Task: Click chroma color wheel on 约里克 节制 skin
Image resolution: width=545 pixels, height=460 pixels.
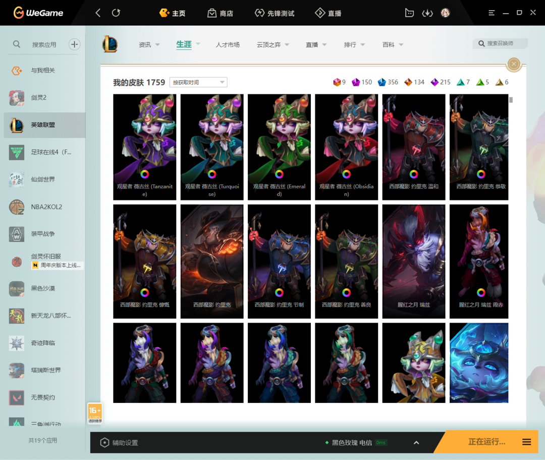Action: click(x=279, y=292)
